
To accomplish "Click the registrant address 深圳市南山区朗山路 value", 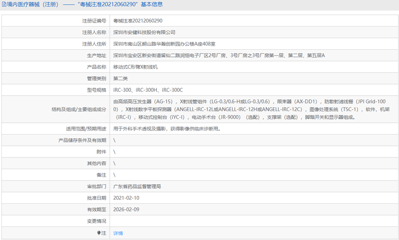I will (164, 44).
